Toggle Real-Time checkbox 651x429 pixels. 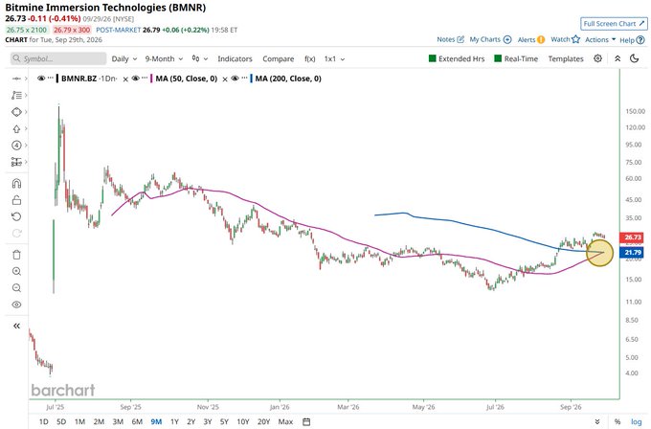498,58
